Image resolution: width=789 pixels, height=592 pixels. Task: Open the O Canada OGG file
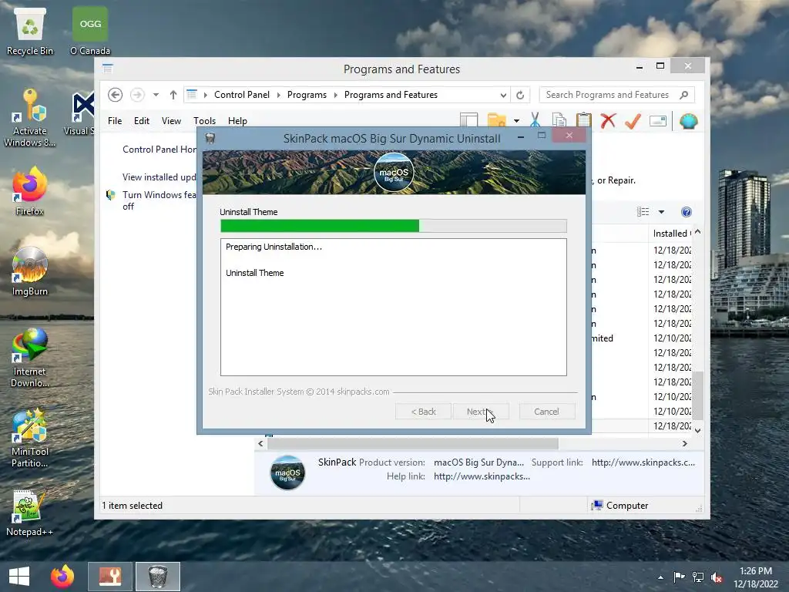coord(90,31)
